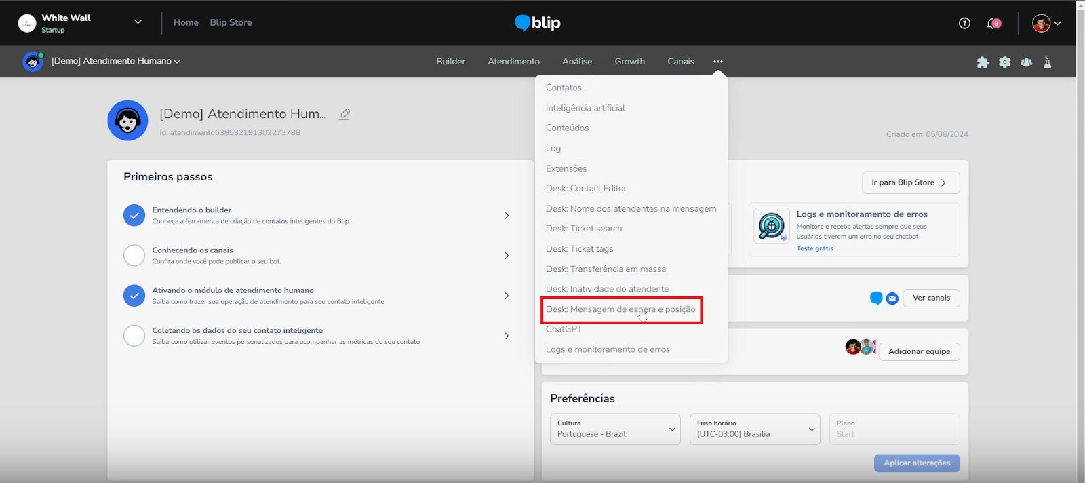Click the Adicionar equipe button
The height and width of the screenshot is (483, 1085).
click(x=919, y=351)
